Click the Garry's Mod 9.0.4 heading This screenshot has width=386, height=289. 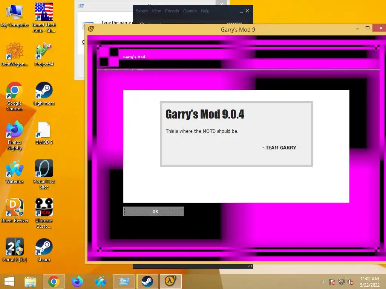point(205,114)
